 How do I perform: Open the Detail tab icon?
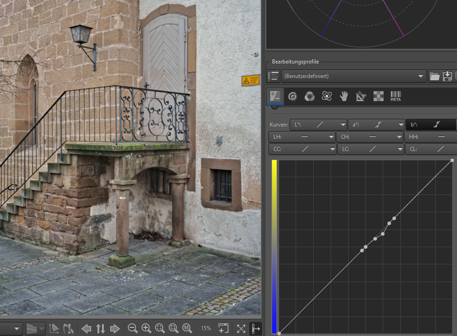tap(292, 96)
